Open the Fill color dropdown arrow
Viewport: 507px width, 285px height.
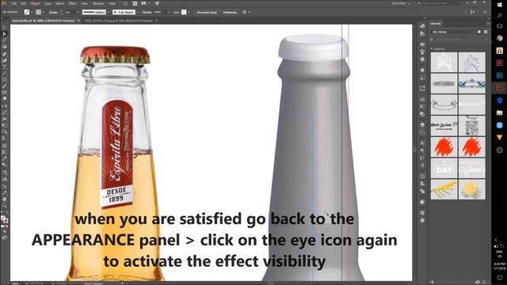(x=32, y=13)
